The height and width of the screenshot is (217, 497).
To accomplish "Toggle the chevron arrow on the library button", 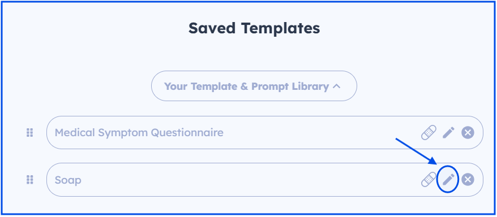I will [337, 86].
